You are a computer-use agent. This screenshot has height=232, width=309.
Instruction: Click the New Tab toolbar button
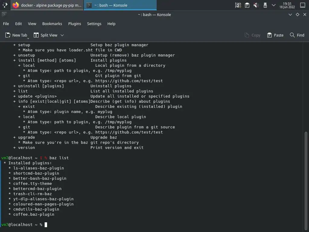16,35
